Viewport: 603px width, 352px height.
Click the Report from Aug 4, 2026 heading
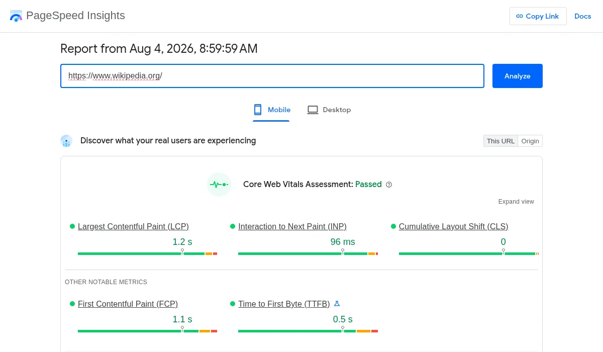[159, 49]
